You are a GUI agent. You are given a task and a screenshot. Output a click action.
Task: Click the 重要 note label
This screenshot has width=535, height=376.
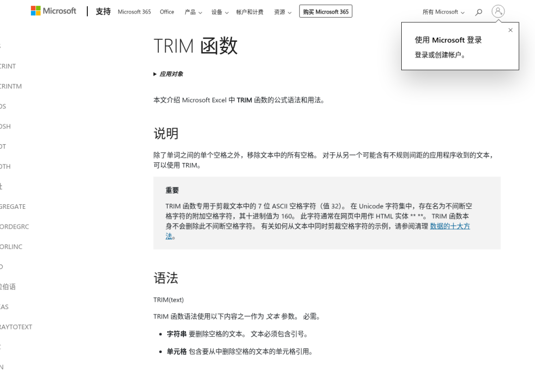click(172, 191)
